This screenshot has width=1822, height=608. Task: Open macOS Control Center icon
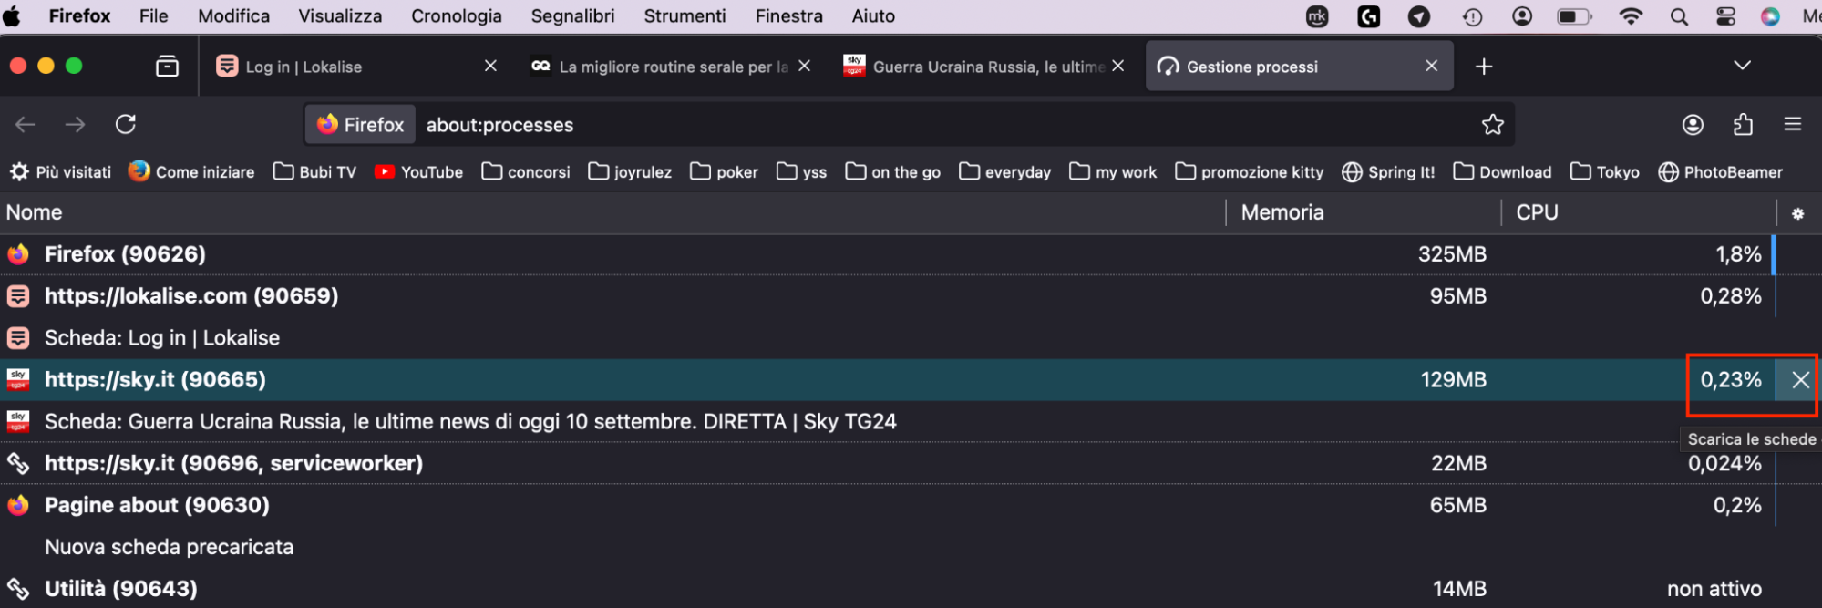tap(1725, 16)
